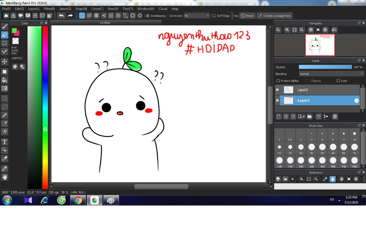
Task: Open the Filter menu
Action: [x=49, y=9]
